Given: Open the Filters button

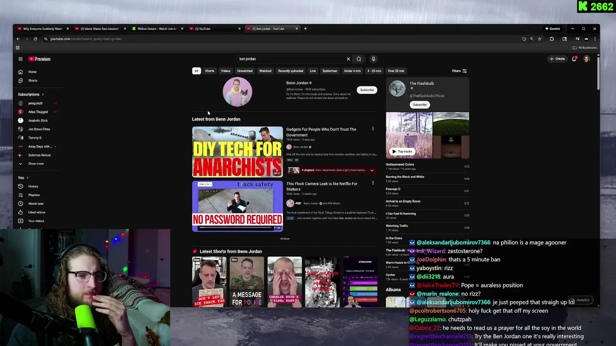Looking at the screenshot, I should [459, 71].
